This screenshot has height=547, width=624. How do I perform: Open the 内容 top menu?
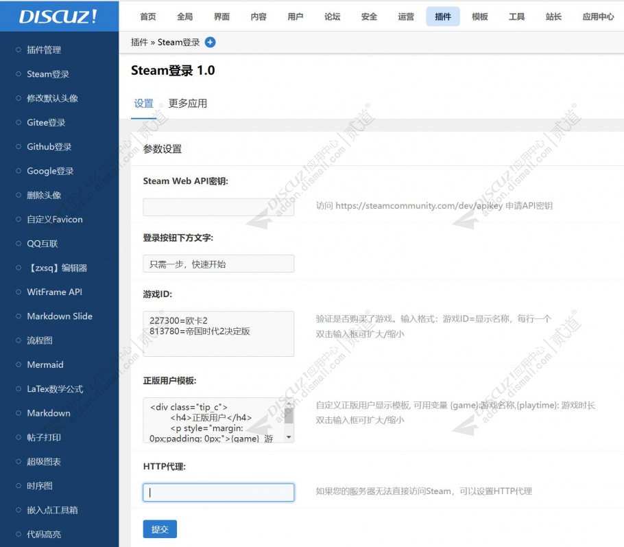259,16
